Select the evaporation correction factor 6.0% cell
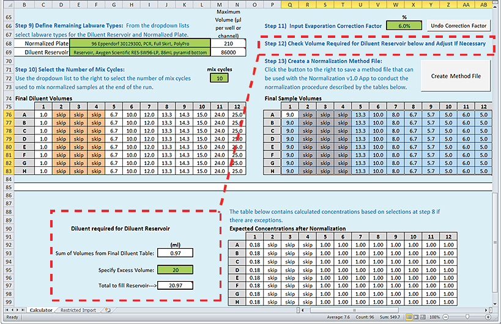The width and height of the screenshot is (501, 324). click(x=404, y=26)
